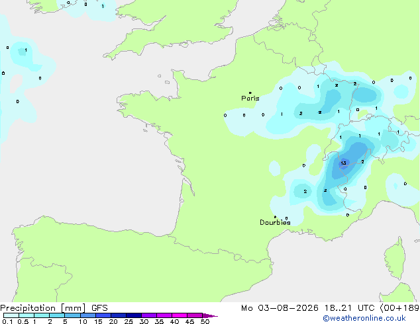420x324 pixels.
Task: Pick the 10–15 mm legend color swatch
Action: [x=88, y=315]
